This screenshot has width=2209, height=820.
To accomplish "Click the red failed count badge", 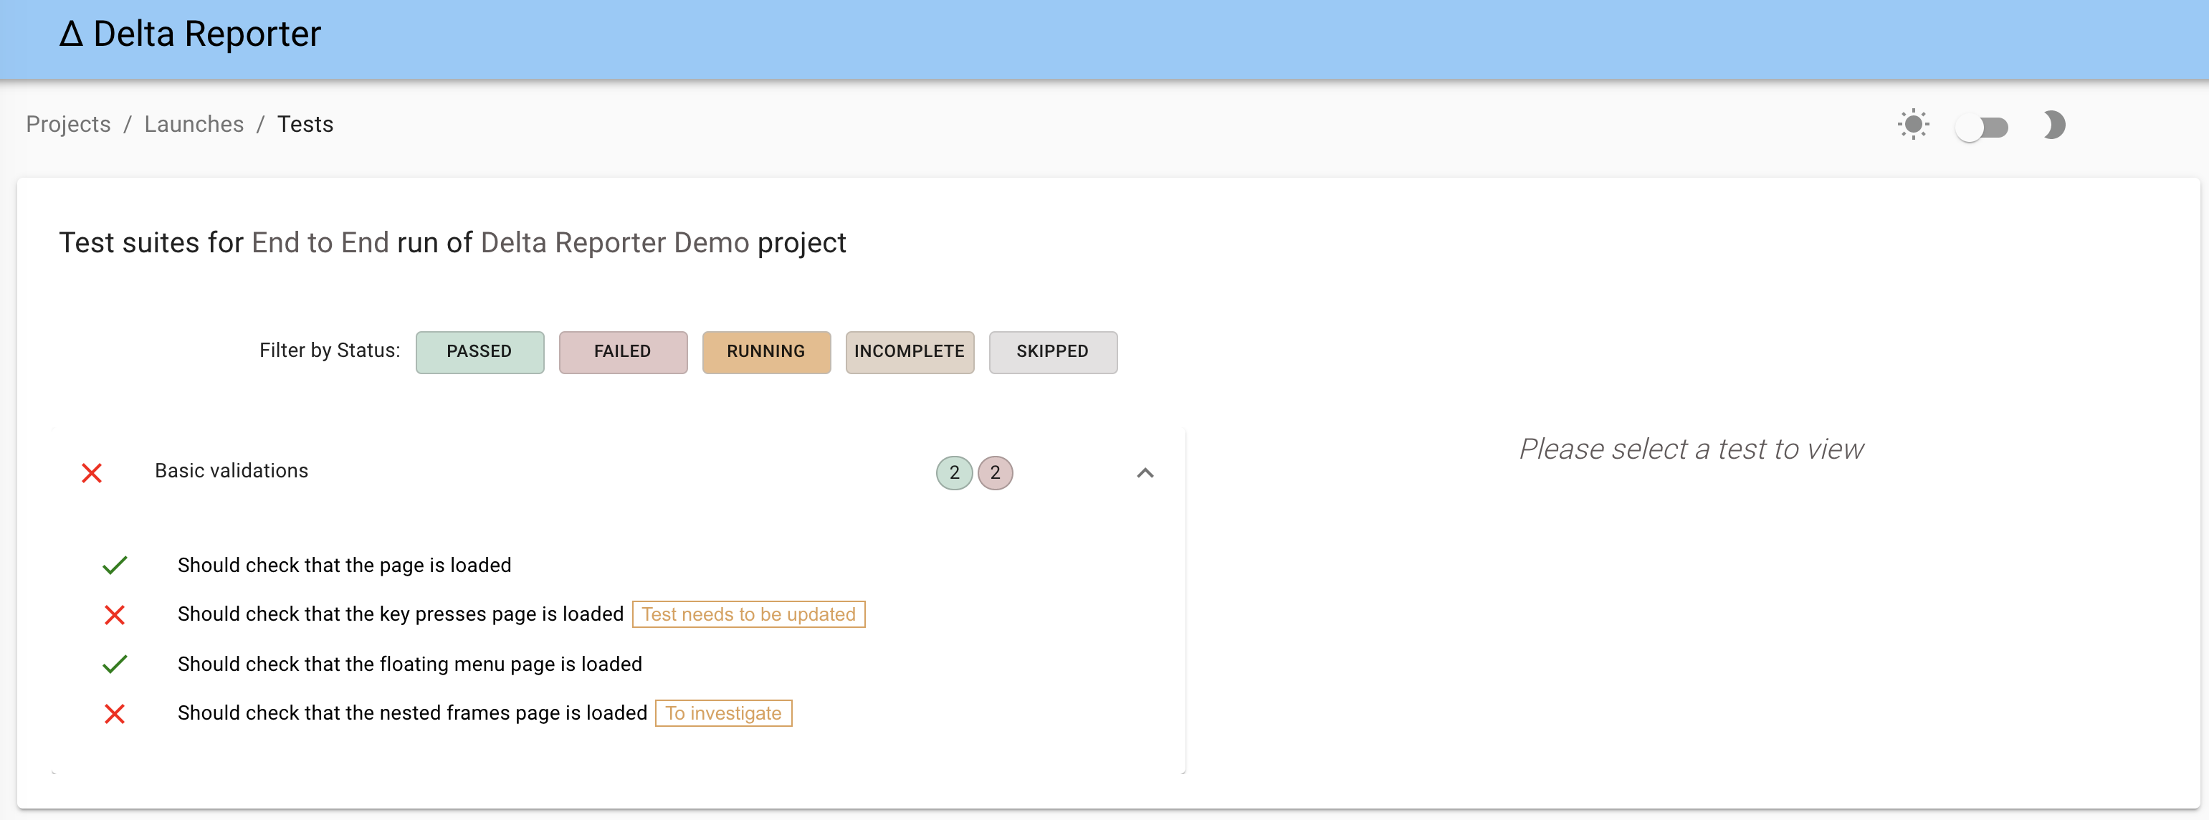I will [995, 472].
